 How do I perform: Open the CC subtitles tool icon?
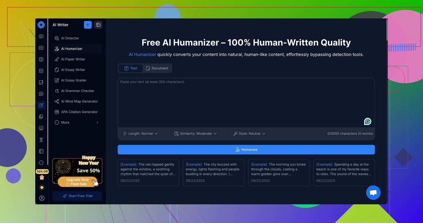41,48
